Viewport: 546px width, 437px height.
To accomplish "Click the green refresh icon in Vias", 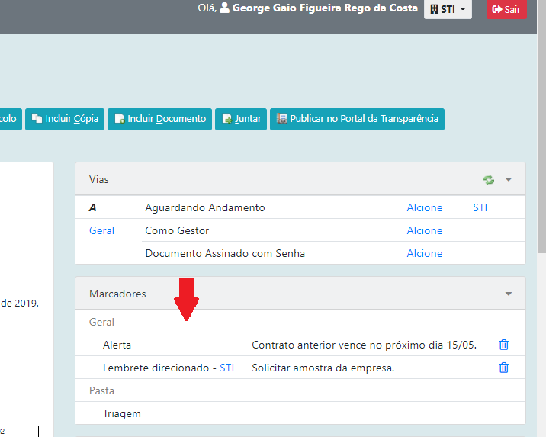I will click(x=488, y=180).
